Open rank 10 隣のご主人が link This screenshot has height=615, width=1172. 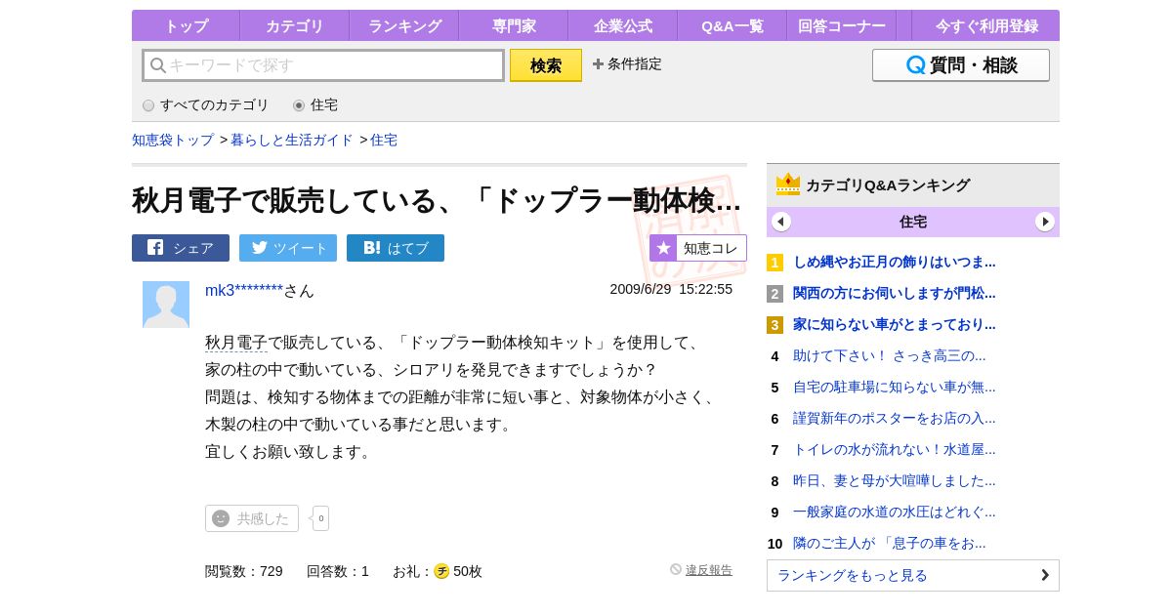coord(890,543)
